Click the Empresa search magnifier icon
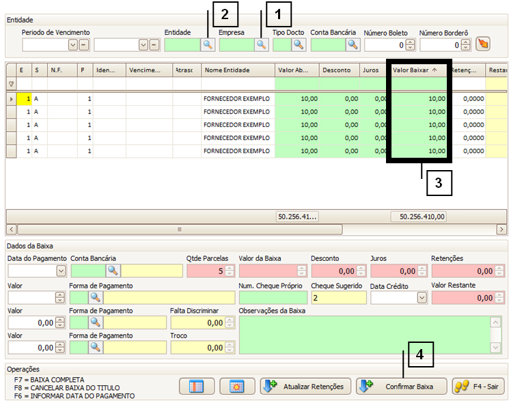 pyautogui.click(x=261, y=45)
